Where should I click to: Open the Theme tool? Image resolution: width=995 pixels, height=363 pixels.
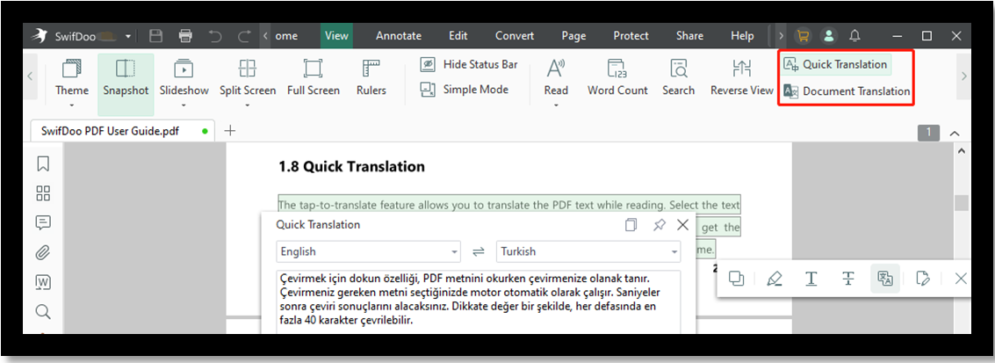click(x=72, y=76)
